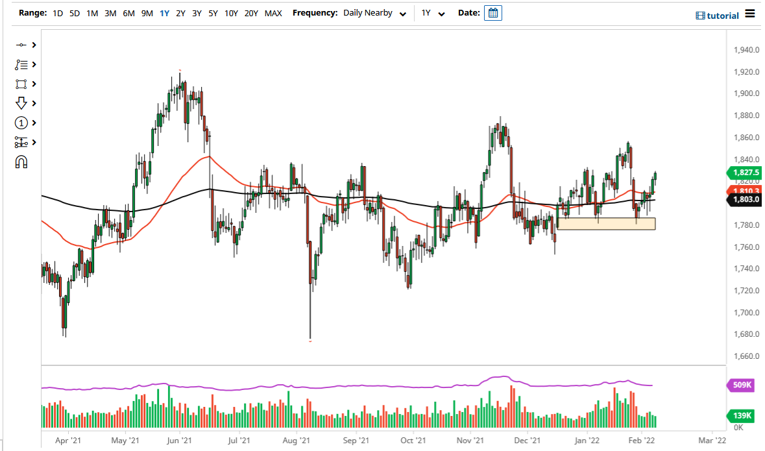Set range to 5Y
The width and height of the screenshot is (765, 451).
[x=213, y=13]
